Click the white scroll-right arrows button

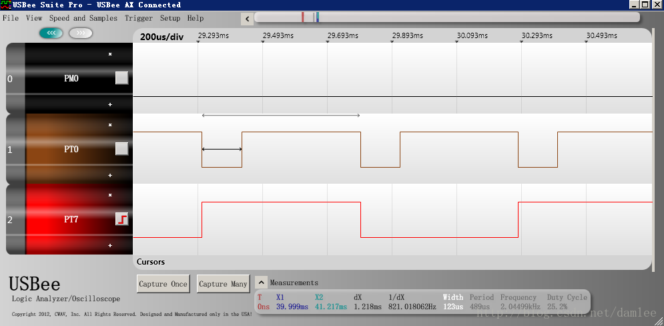coord(81,33)
